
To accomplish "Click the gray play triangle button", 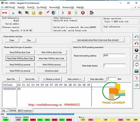I will click(x=63, y=13).
